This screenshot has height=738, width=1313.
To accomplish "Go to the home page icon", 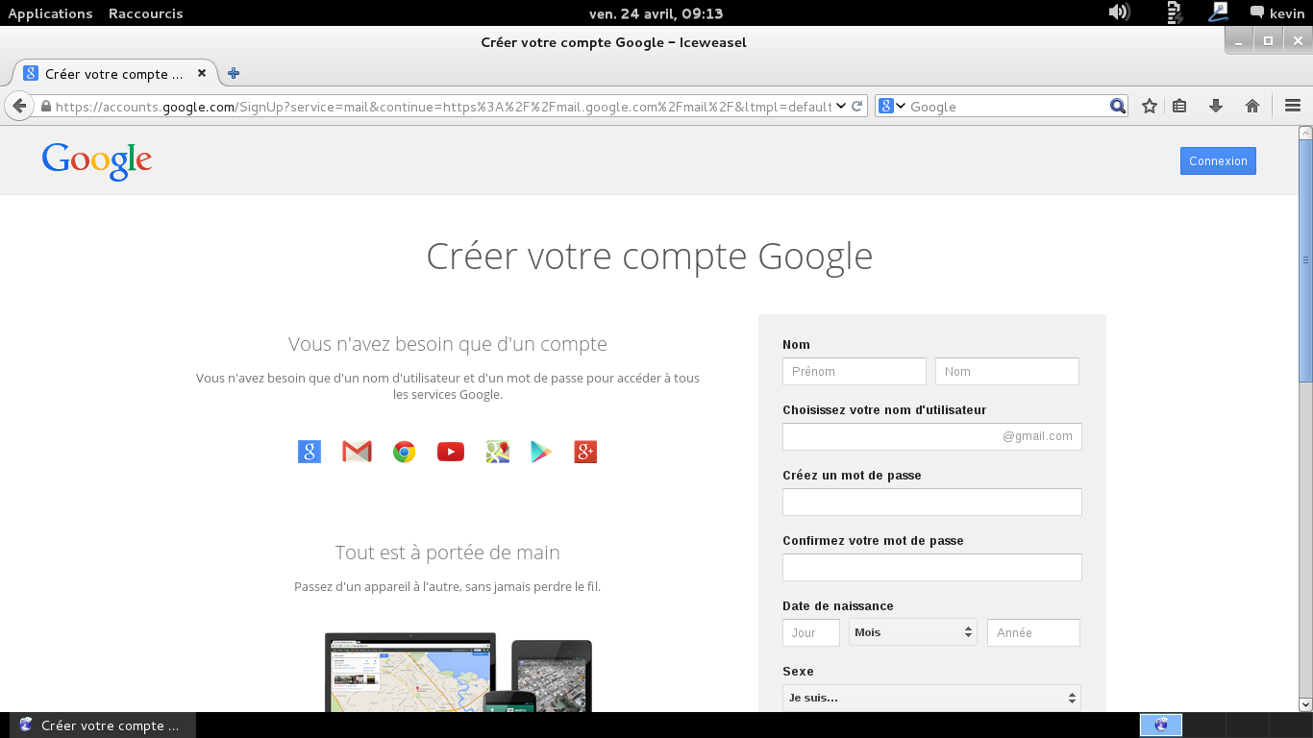I will pyautogui.click(x=1252, y=107).
